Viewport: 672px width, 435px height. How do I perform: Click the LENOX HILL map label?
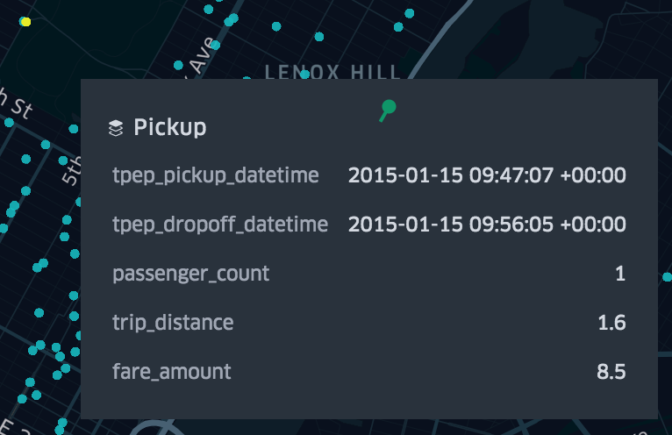click(x=333, y=71)
